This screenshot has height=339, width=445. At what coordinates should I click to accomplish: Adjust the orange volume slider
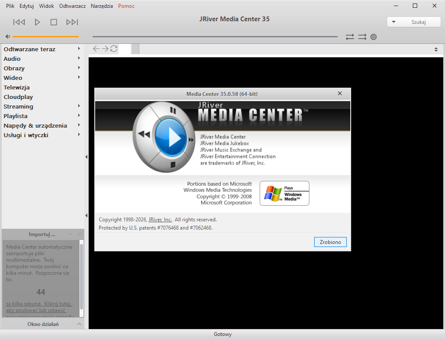tap(45, 36)
